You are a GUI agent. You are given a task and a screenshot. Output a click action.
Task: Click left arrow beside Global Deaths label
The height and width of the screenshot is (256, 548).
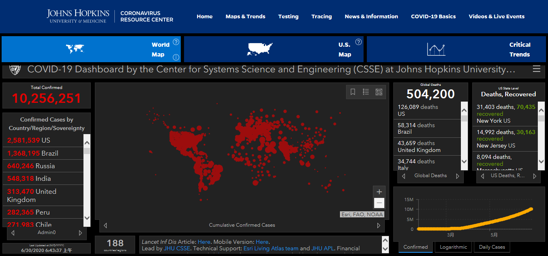coord(403,176)
